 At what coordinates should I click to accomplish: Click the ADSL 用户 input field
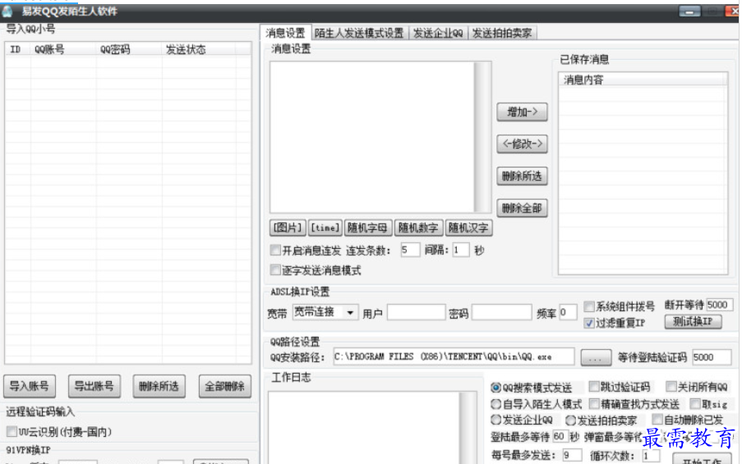point(416,313)
